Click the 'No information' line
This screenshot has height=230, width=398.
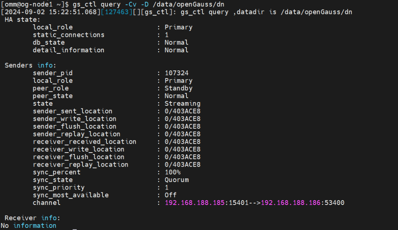[28, 226]
